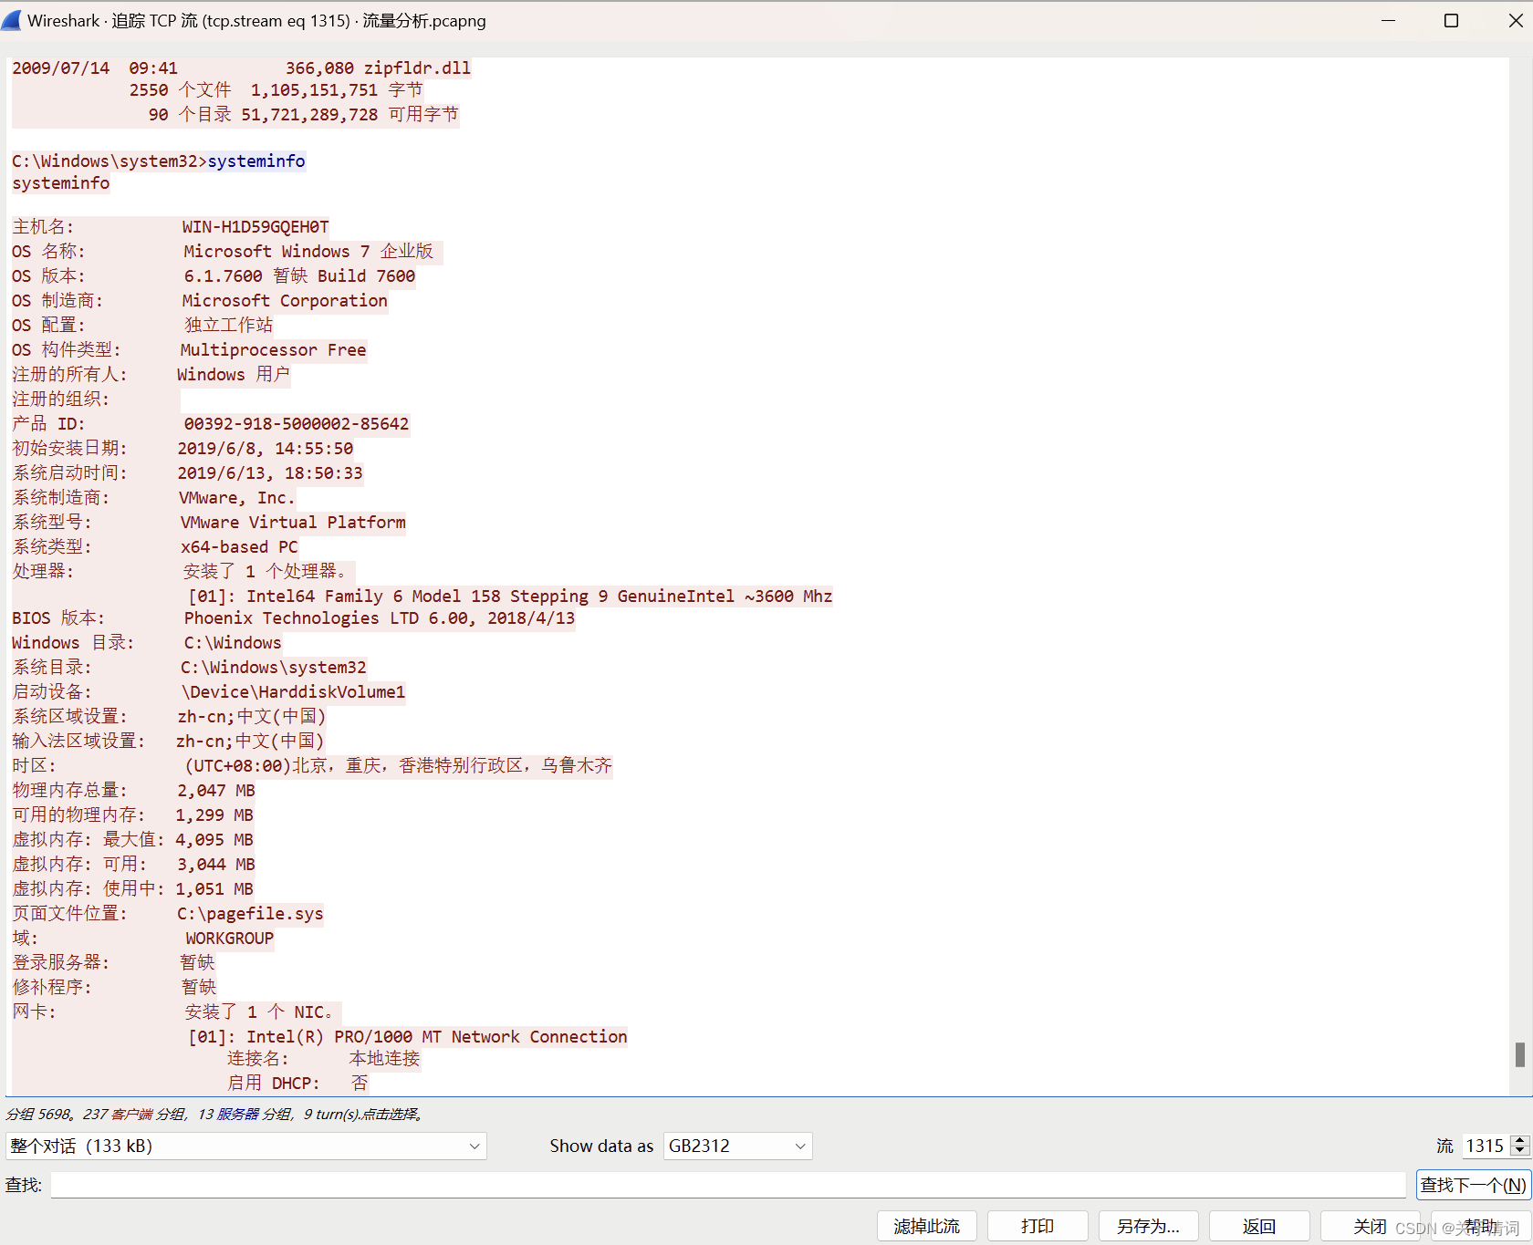
Task: Click the C:\pagefile.sys page file location
Action: [250, 913]
